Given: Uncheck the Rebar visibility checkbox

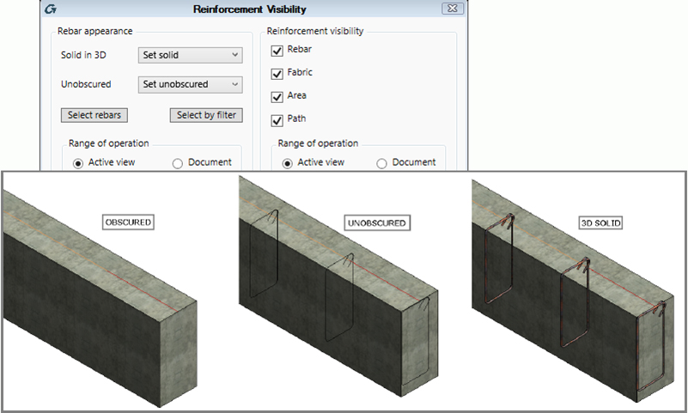Looking at the screenshot, I should 277,51.
